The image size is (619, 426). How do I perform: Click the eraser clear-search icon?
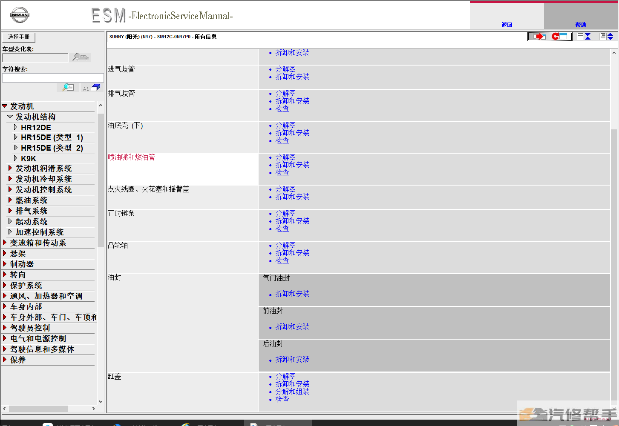[x=92, y=87]
